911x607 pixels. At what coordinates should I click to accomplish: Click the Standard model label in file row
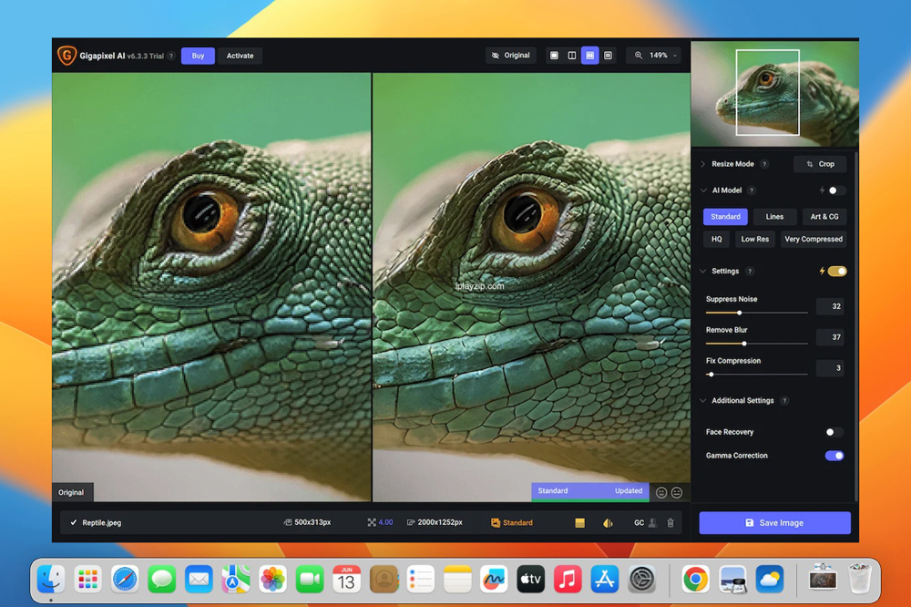click(x=512, y=523)
